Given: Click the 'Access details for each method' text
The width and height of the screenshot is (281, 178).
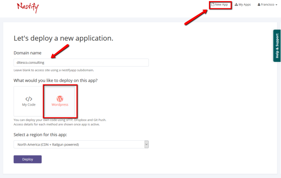Looking at the screenshot, I should coord(57,124).
